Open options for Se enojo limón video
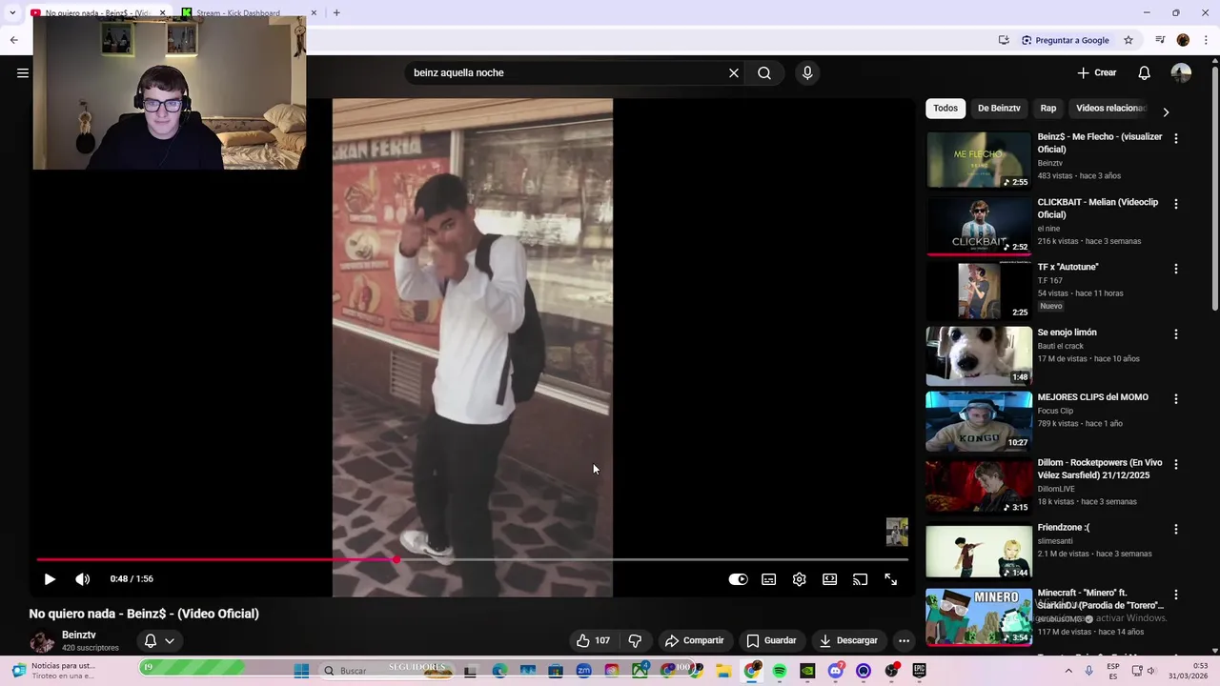The height and width of the screenshot is (686, 1220). tap(1175, 334)
